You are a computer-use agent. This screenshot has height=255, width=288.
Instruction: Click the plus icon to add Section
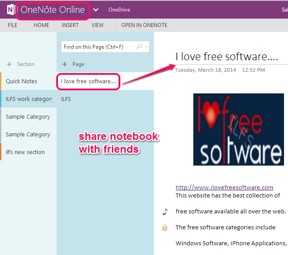click(9, 64)
